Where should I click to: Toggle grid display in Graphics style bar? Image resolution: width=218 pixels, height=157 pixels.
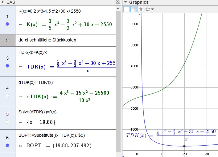[x=134, y=9]
